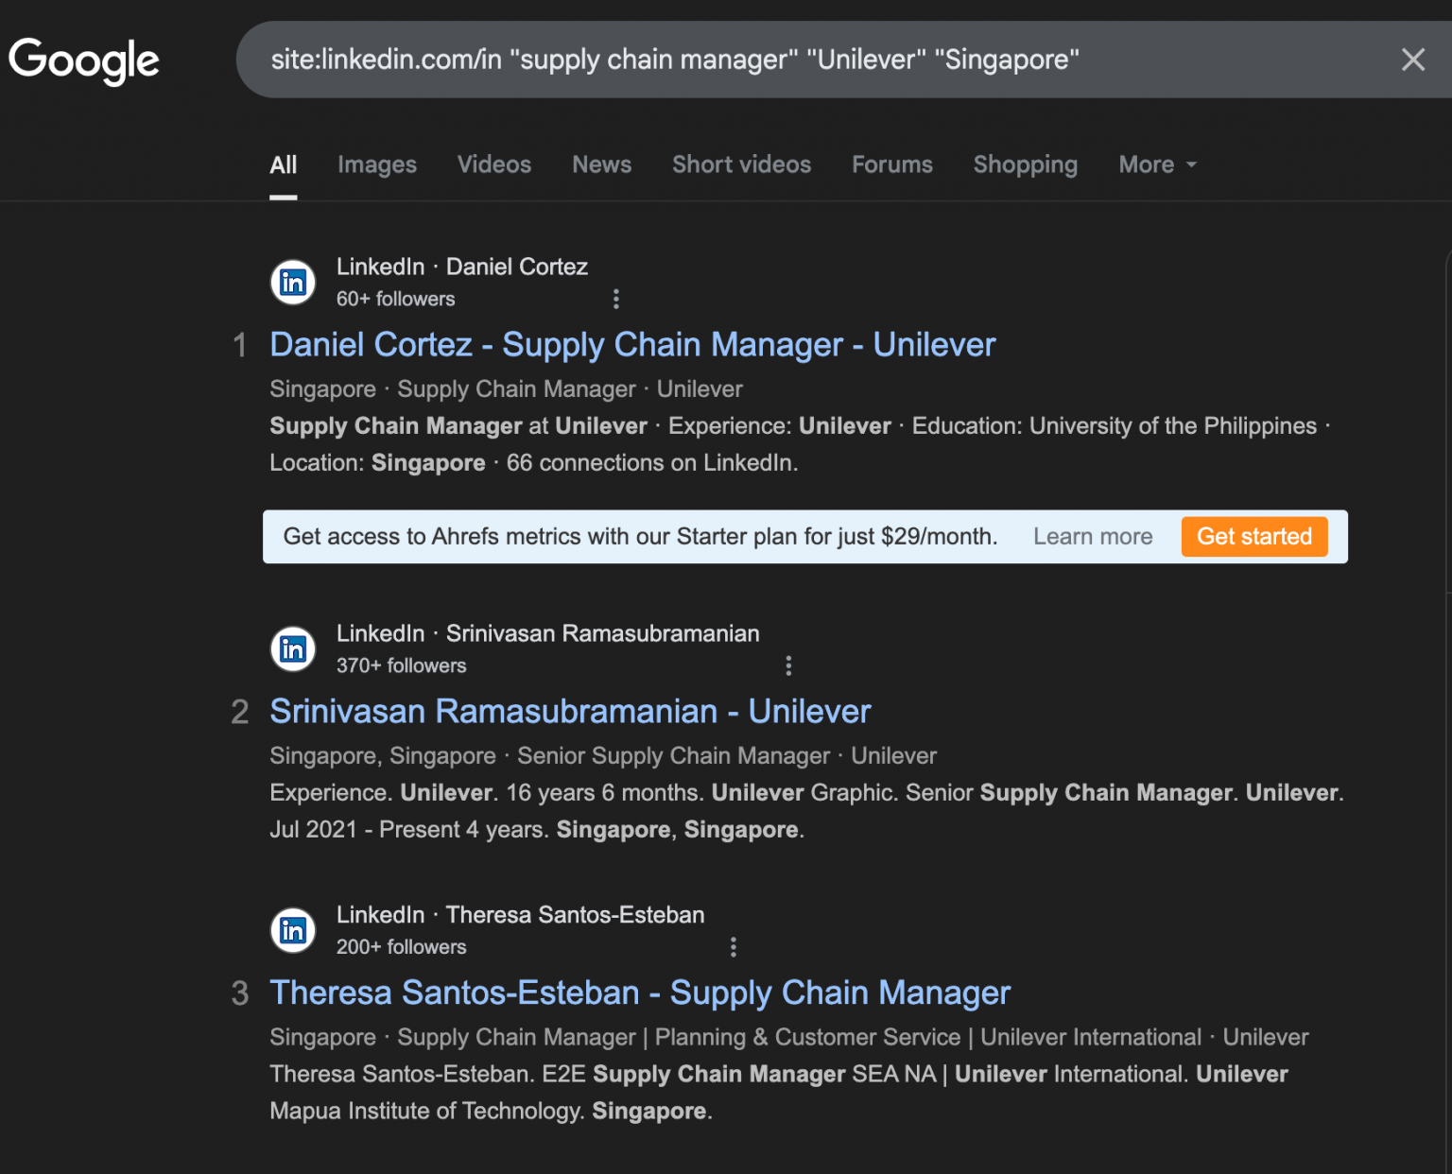Open the three-dot menu for Theresa's result
1452x1174 pixels.
[733, 946]
